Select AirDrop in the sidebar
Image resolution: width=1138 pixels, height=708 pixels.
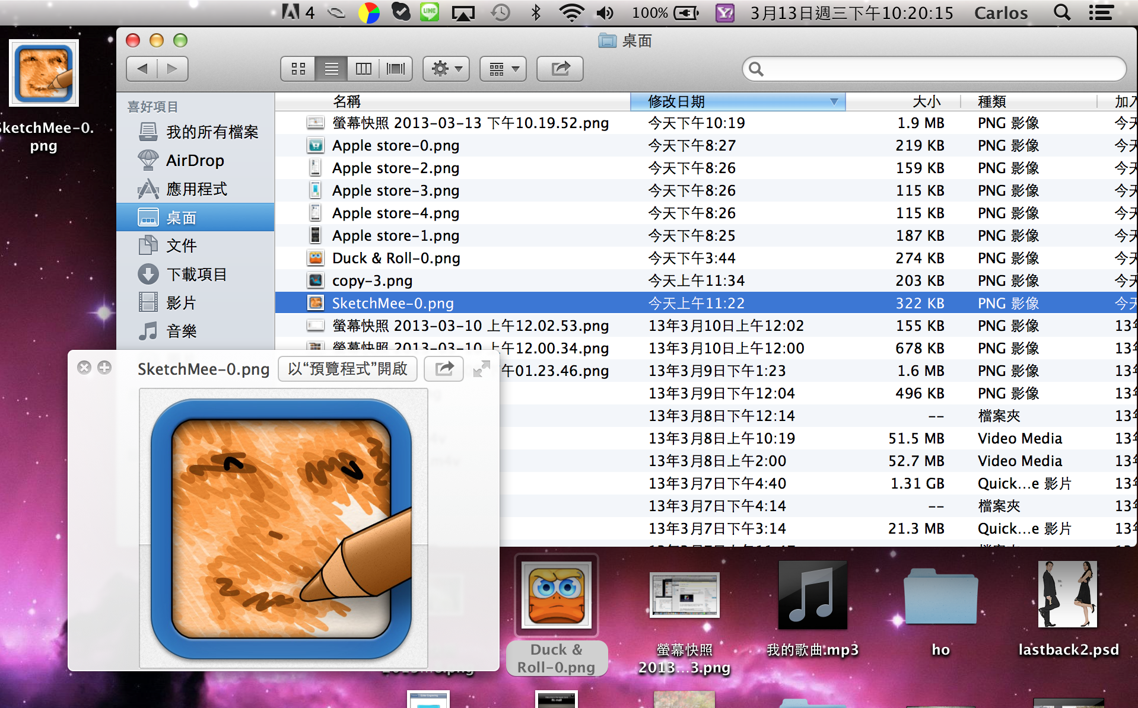(x=195, y=160)
